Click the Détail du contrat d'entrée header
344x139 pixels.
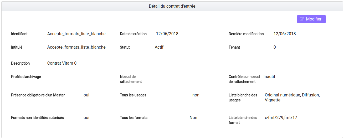tap(172, 6)
